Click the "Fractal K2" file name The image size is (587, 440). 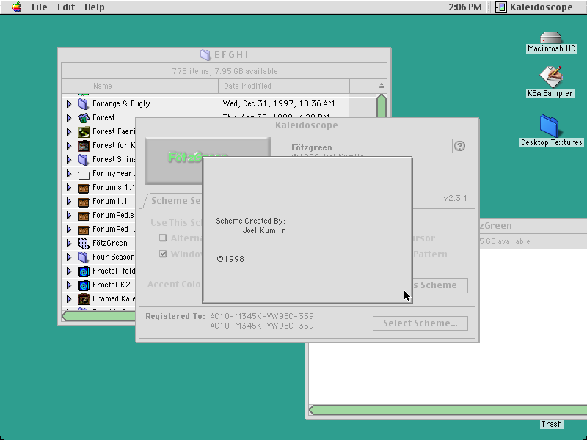point(112,285)
